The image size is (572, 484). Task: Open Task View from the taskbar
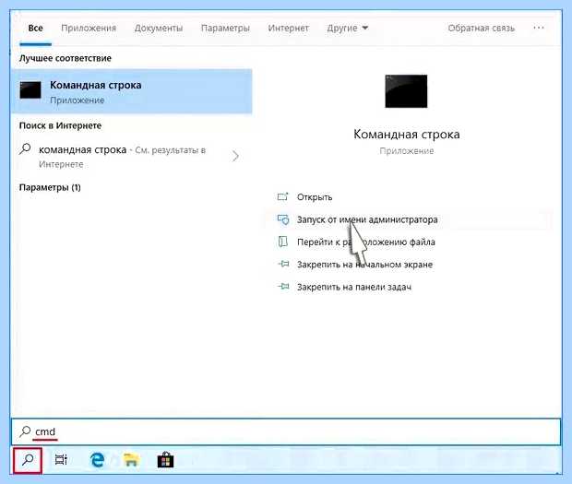[61, 460]
